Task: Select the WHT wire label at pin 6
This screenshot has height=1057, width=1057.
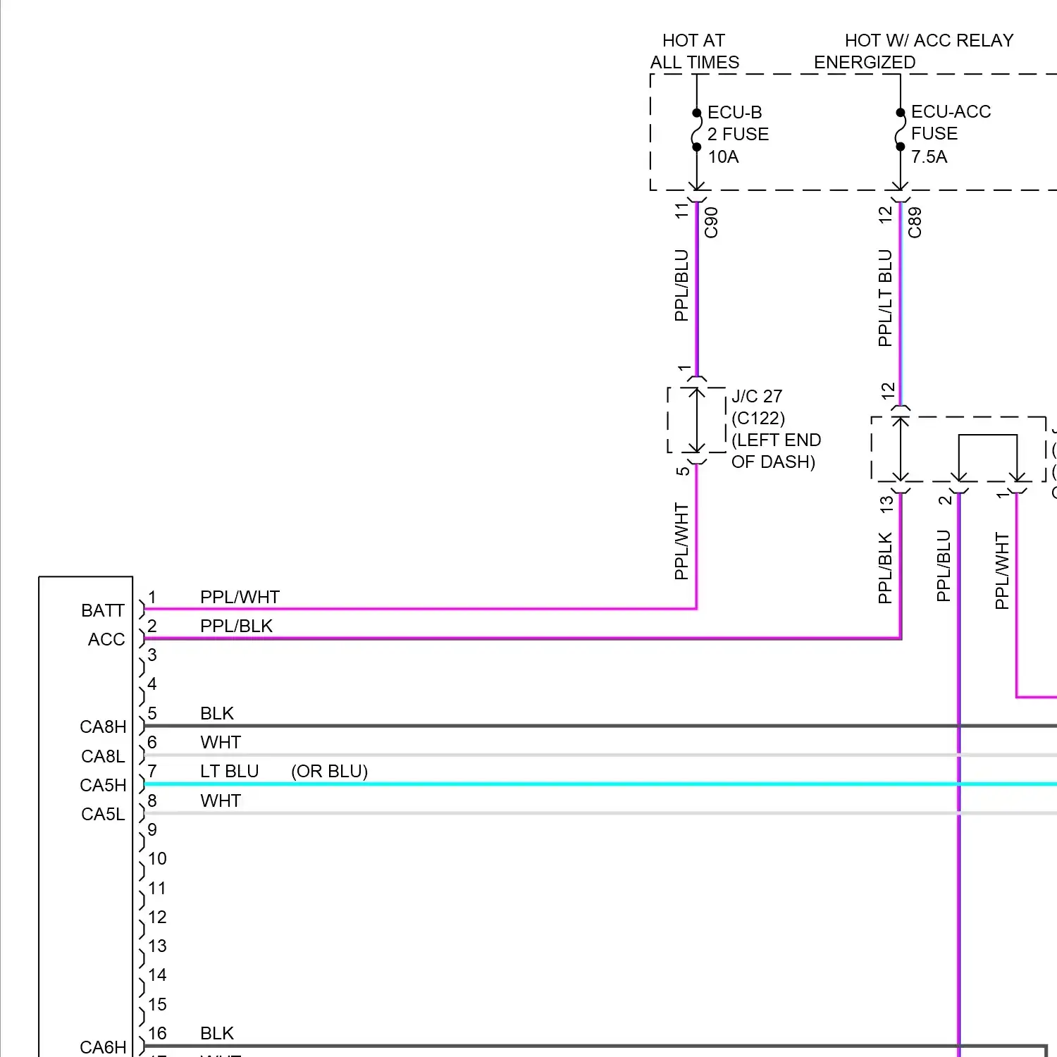Action: [221, 742]
